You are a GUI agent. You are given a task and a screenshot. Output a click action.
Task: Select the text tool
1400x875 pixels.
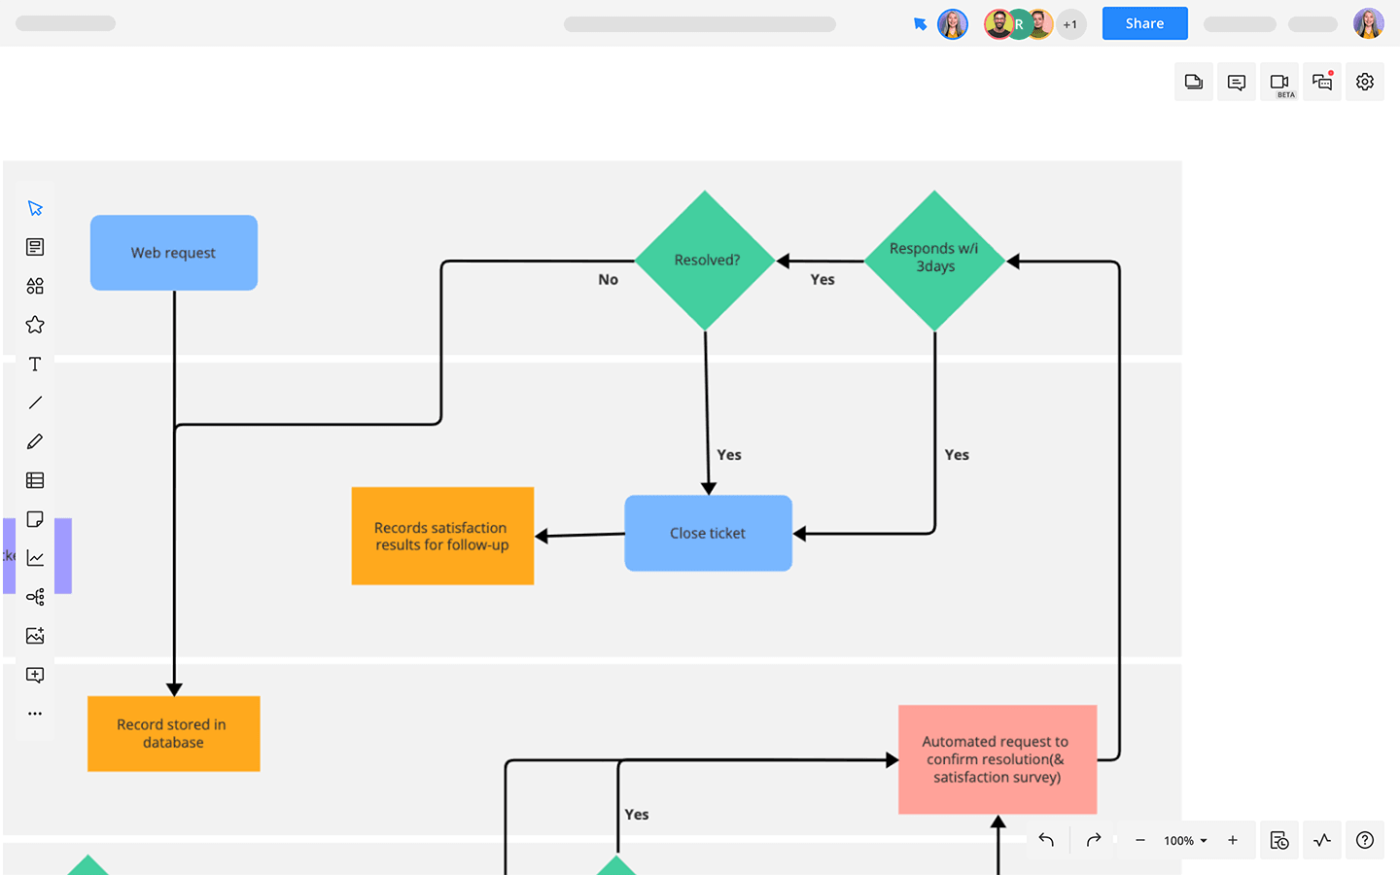click(35, 364)
